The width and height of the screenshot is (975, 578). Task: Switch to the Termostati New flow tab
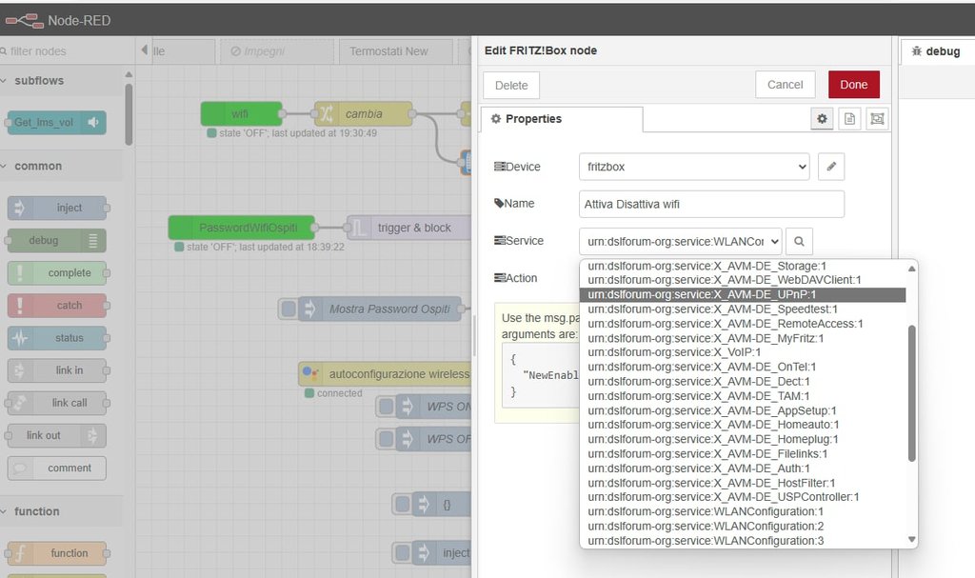pos(395,51)
